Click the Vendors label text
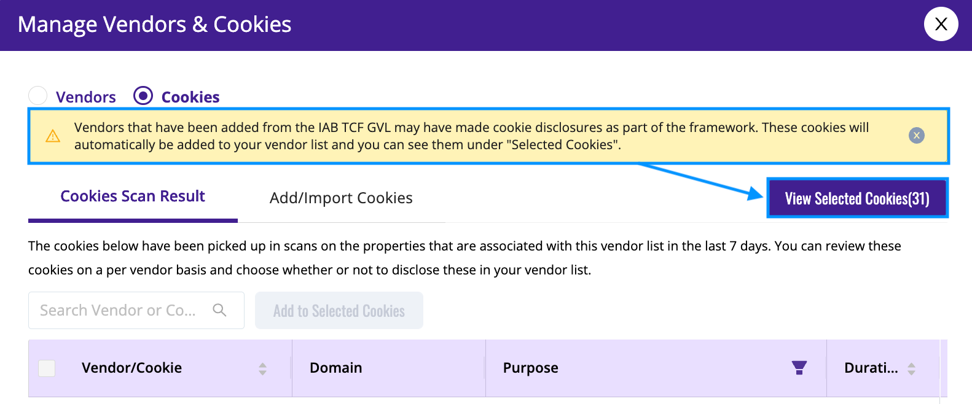 point(86,97)
